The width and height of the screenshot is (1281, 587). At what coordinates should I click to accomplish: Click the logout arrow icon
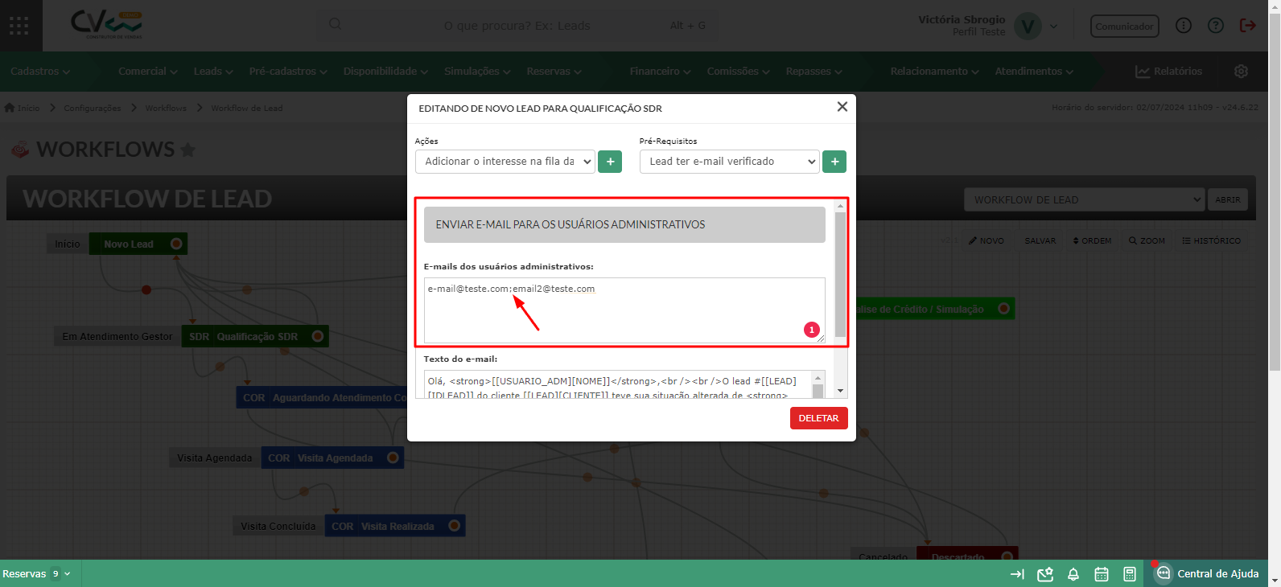tap(1248, 26)
